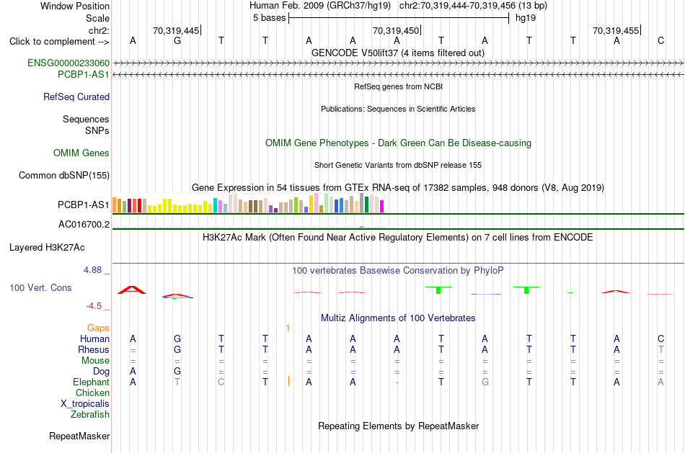Click the orange first bar of GTEx chart
The width and height of the screenshot is (685, 453).
tap(115, 205)
